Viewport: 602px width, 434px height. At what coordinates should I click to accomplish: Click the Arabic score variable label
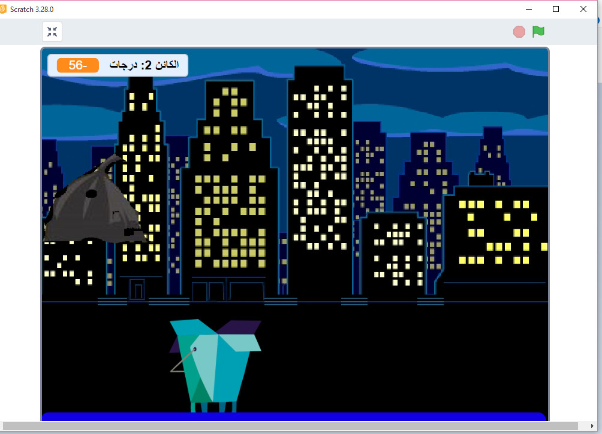coord(144,65)
